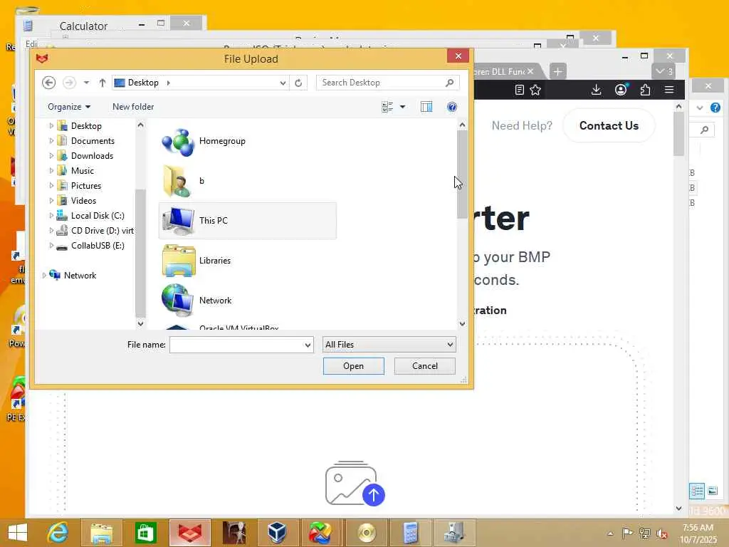
Task: Click the Cancel button
Action: 425,366
